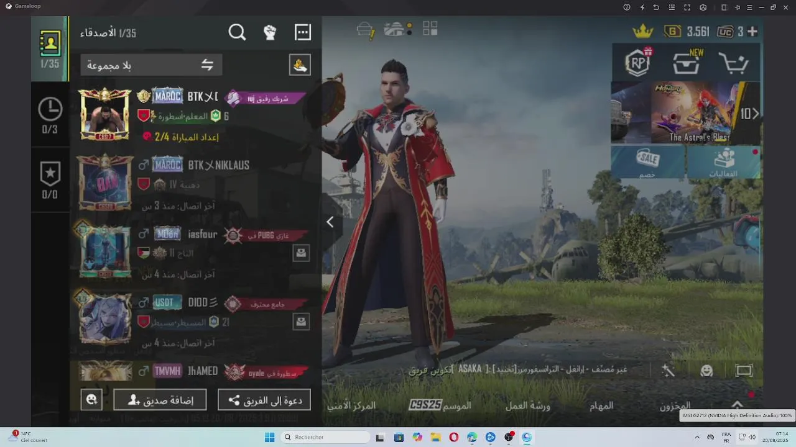Click the crown icon in top bar
The width and height of the screenshot is (796, 447).
point(642,31)
